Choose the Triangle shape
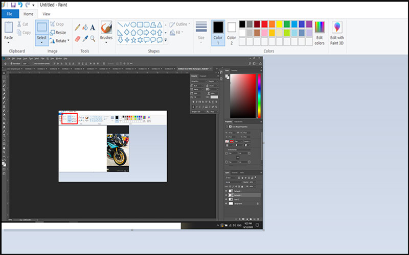Viewport: 409px width, 255px height. point(160,25)
